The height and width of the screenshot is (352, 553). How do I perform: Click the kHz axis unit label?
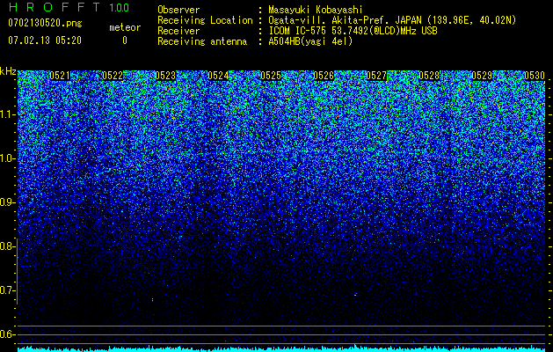click(x=8, y=71)
